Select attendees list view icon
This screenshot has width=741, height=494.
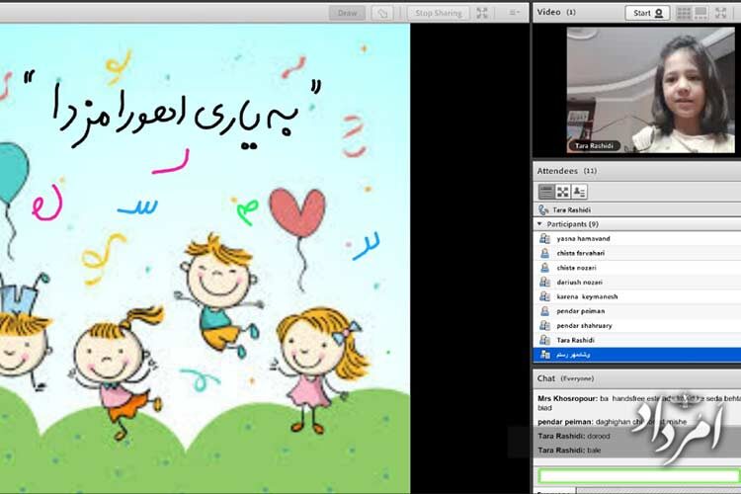pos(545,192)
